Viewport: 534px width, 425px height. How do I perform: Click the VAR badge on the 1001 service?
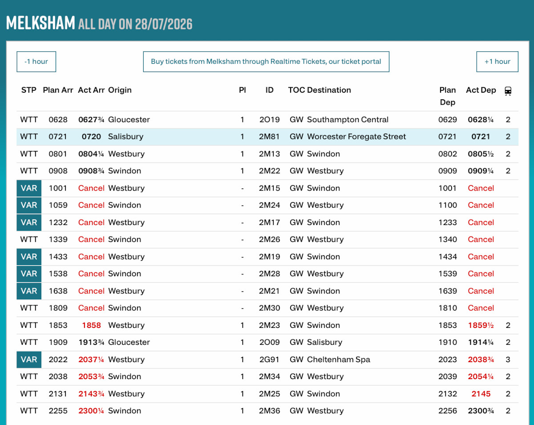pyautogui.click(x=29, y=188)
